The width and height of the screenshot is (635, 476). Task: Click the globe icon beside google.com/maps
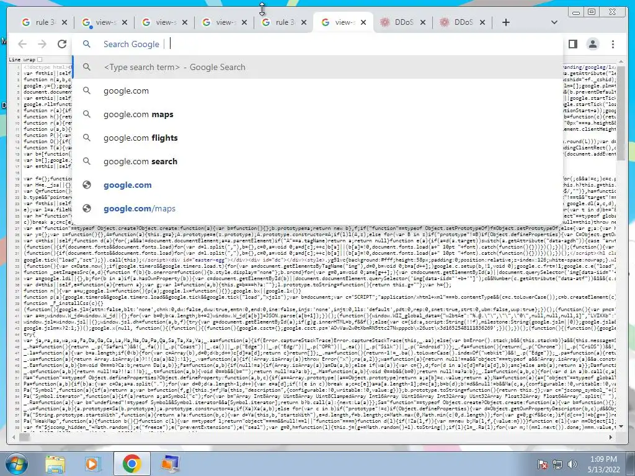(87, 208)
